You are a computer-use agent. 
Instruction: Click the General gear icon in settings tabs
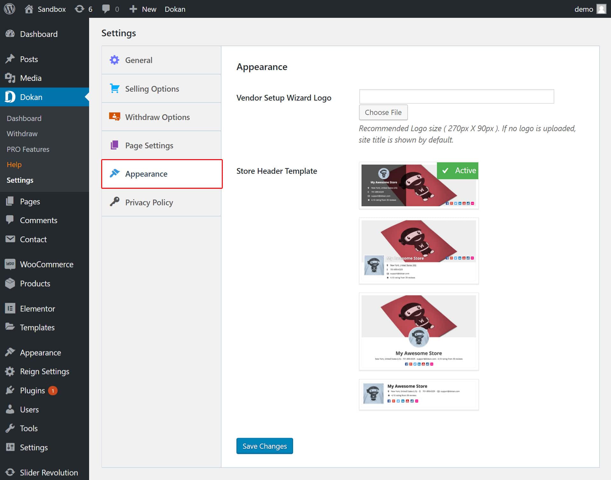coord(114,60)
